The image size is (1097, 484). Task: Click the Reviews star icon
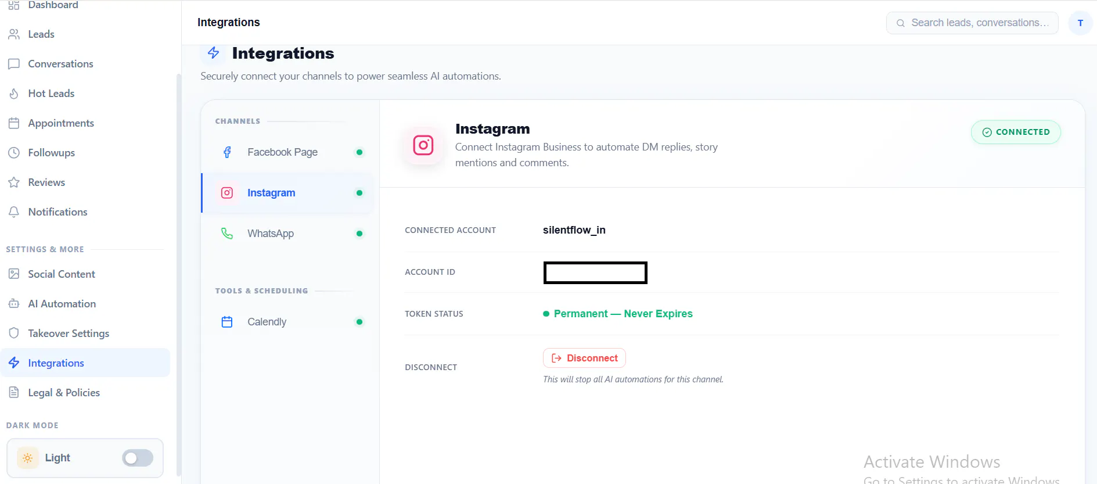point(14,182)
